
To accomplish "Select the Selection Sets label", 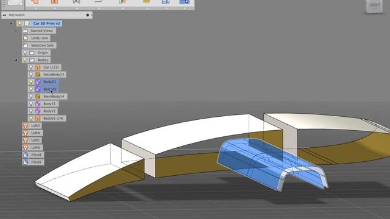I will pyautogui.click(x=42, y=46).
